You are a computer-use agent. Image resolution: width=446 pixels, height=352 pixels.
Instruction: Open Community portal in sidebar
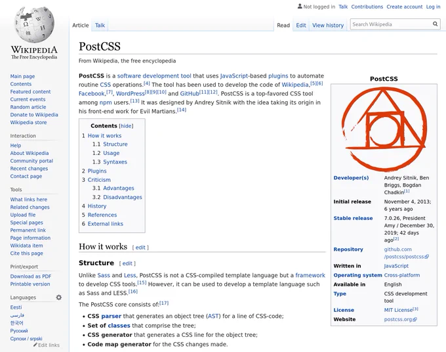point(31,161)
